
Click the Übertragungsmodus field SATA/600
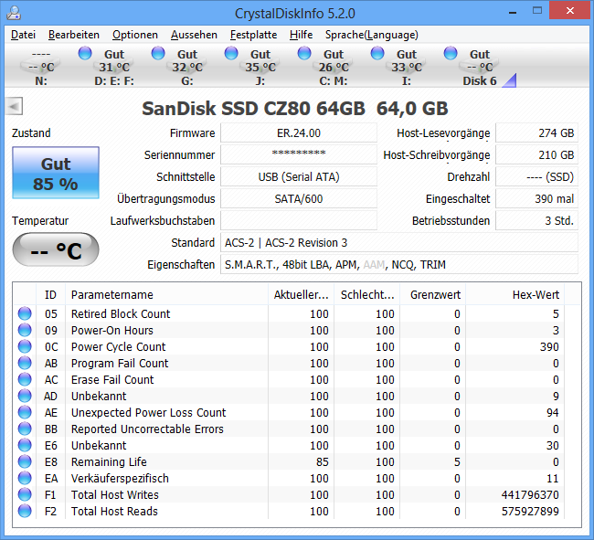299,199
